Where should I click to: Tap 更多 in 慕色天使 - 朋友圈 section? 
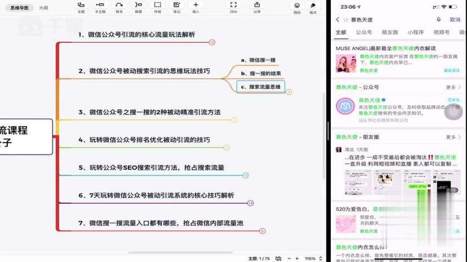[453, 137]
